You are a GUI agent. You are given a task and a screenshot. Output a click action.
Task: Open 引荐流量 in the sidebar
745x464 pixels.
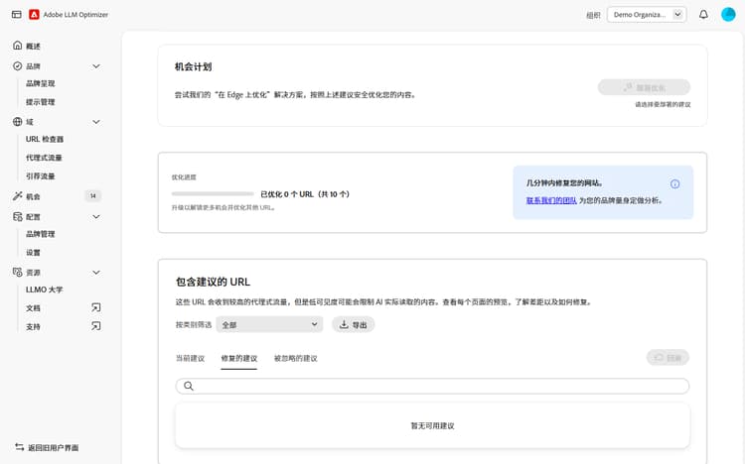tap(41, 176)
